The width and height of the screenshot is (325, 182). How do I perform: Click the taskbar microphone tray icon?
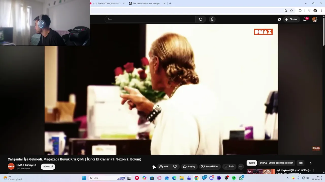[298, 178]
